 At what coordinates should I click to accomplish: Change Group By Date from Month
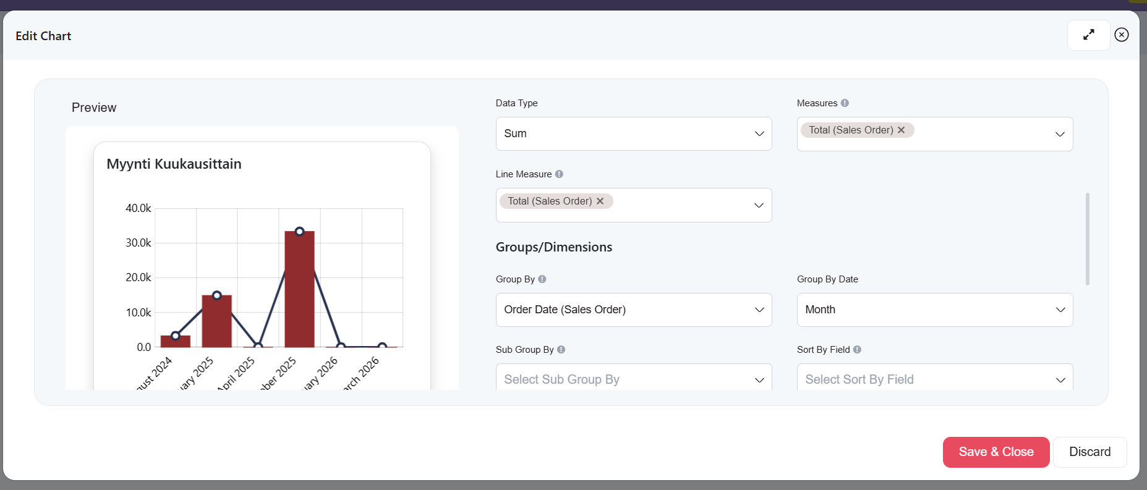click(x=934, y=310)
